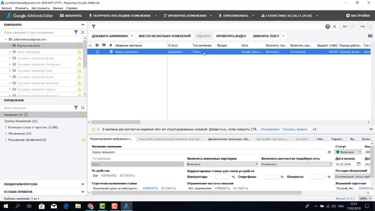Image resolution: width=375 pixels, height=211 pixels.
Task: Open File Explorer from taskbar
Action: click(78, 206)
